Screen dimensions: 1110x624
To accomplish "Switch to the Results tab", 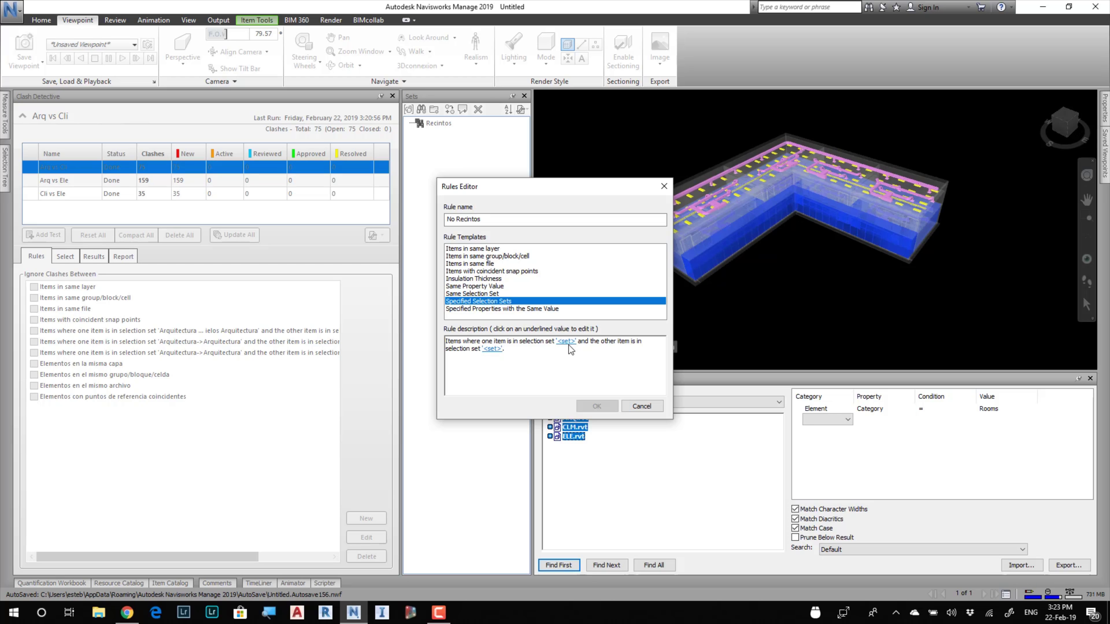I will tap(93, 257).
